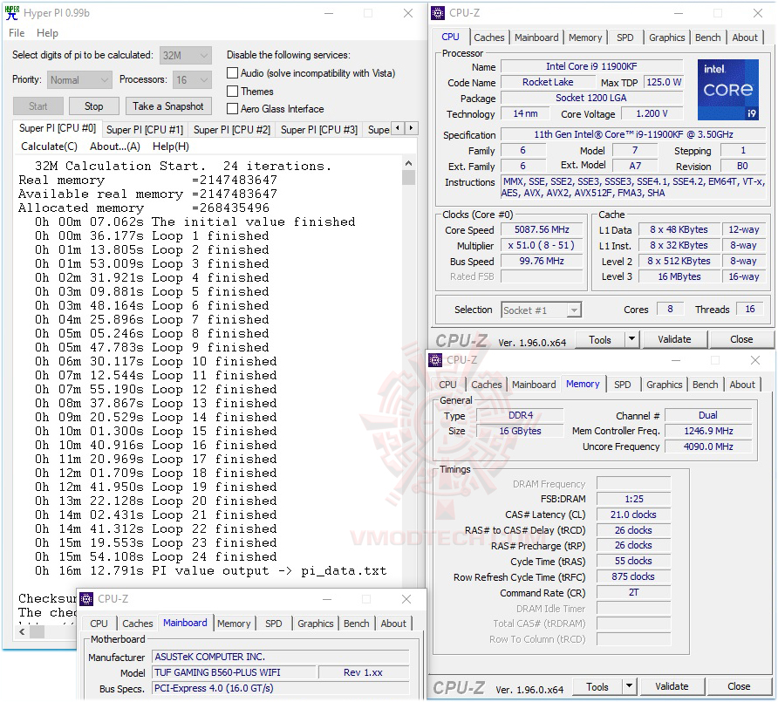Switch to Caches tab in the top CPU window
Viewport: 778px width, 702px height.
488,37
